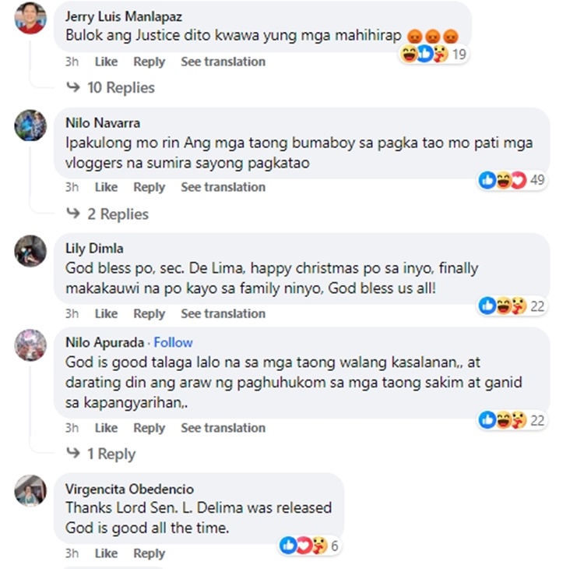Open Nilo Navarra's profile avatar
Viewport: 584px width, 569px height.
pos(30,125)
